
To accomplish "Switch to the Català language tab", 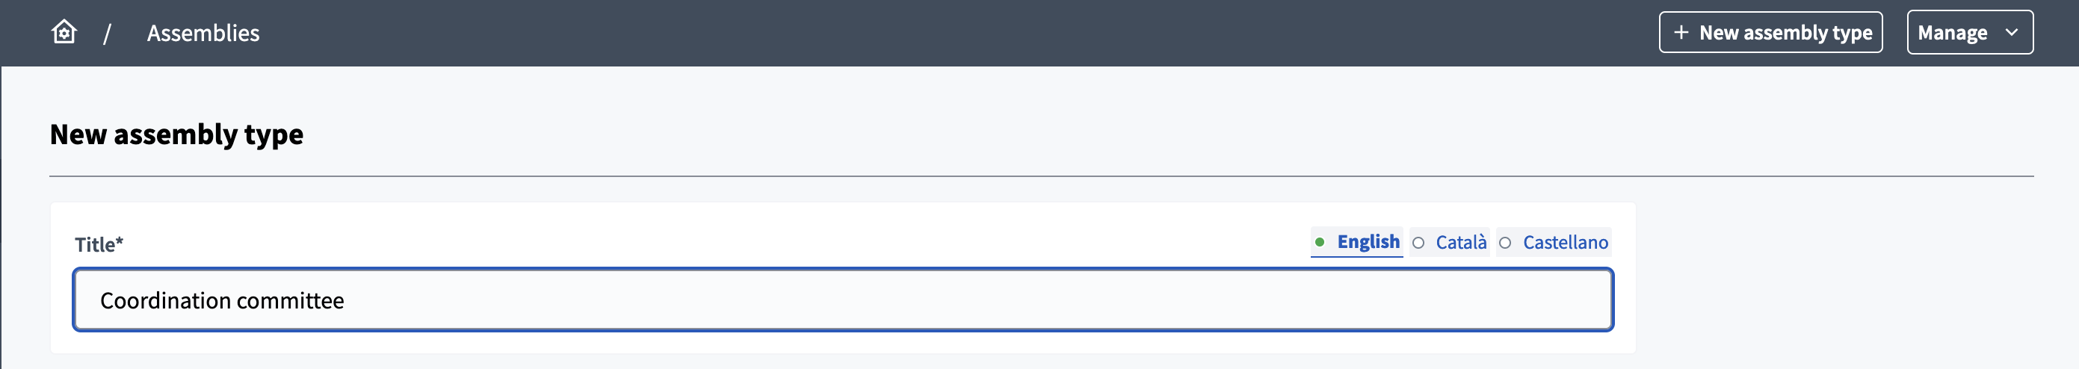I will tap(1460, 243).
